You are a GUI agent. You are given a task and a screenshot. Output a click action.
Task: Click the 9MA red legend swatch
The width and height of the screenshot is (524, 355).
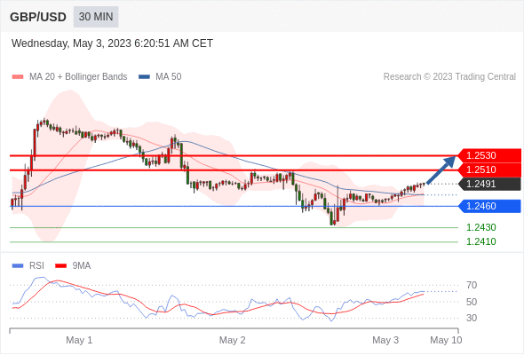pos(60,266)
